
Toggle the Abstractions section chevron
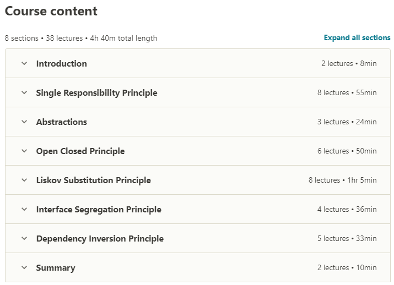[x=24, y=122]
